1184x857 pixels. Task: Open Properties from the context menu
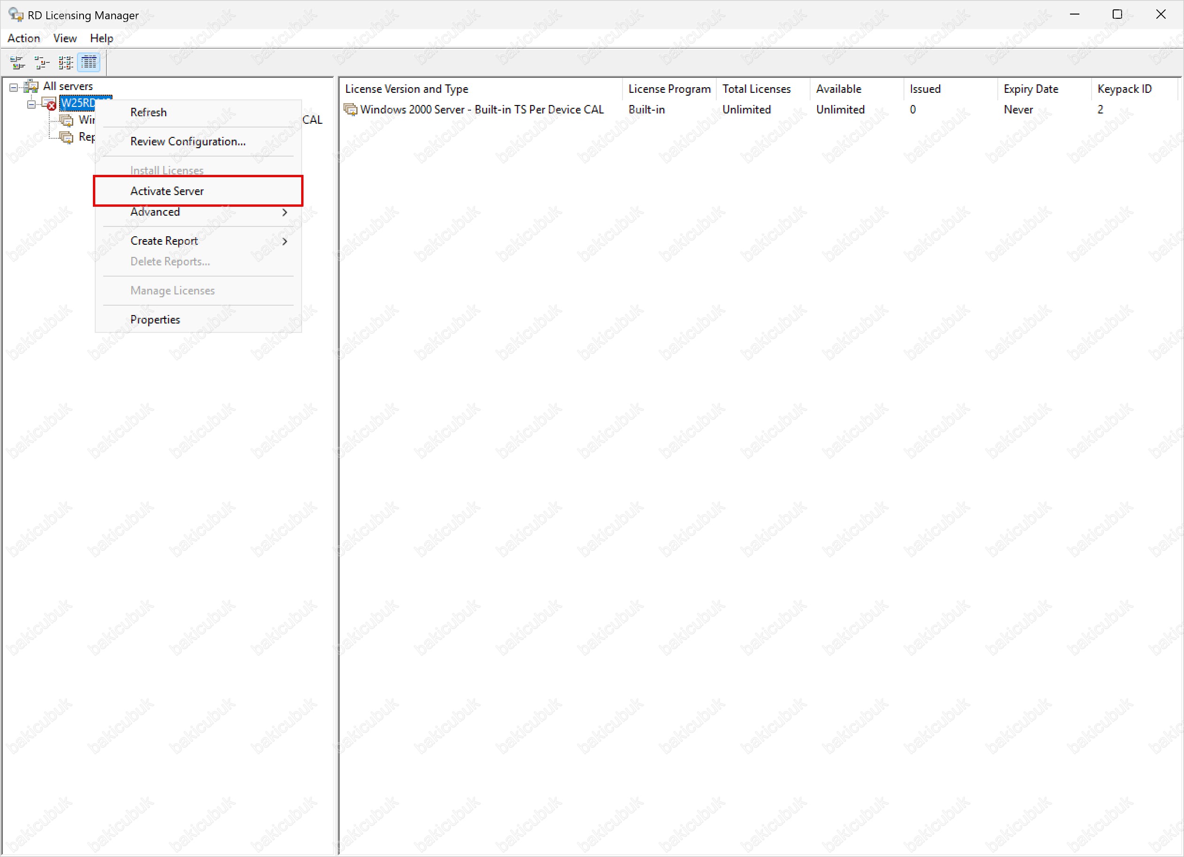point(155,319)
